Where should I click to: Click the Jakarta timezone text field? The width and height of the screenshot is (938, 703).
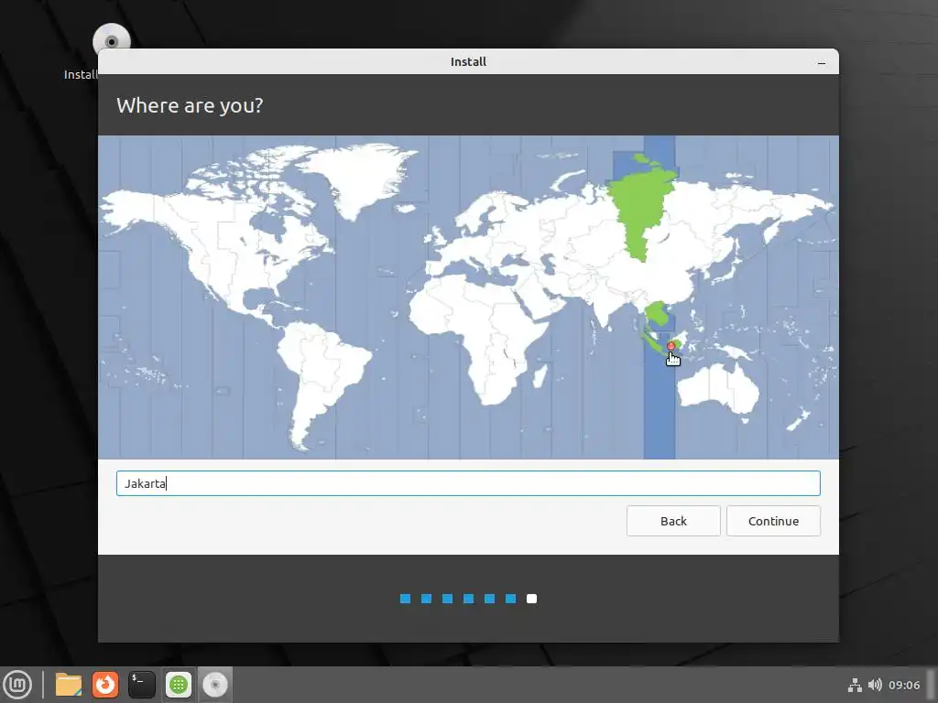tap(468, 483)
